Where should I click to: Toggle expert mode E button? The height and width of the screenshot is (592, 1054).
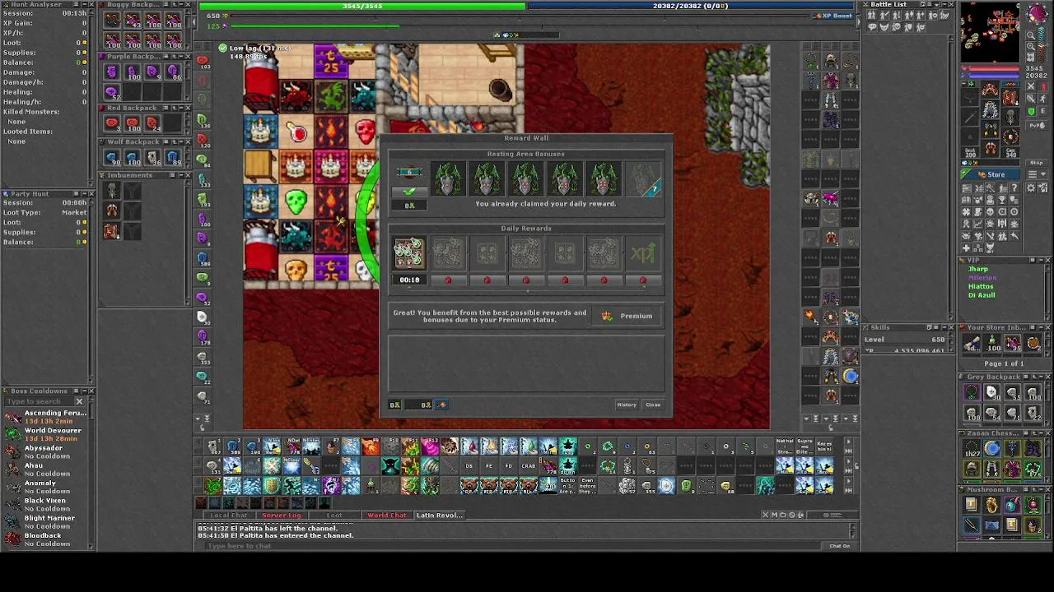pos(1043,111)
